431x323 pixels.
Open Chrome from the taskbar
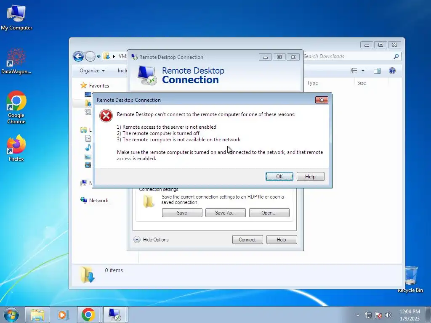pos(88,315)
